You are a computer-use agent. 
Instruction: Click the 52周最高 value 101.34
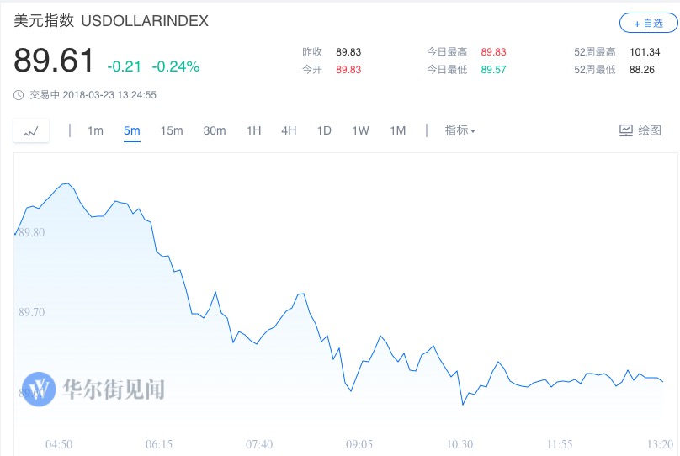(x=644, y=52)
